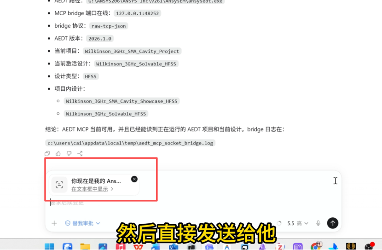
Task: Open the Photos app in the taskbar
Action: pos(103,246)
